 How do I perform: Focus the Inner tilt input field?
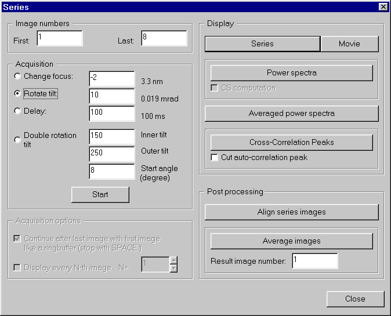point(111,136)
